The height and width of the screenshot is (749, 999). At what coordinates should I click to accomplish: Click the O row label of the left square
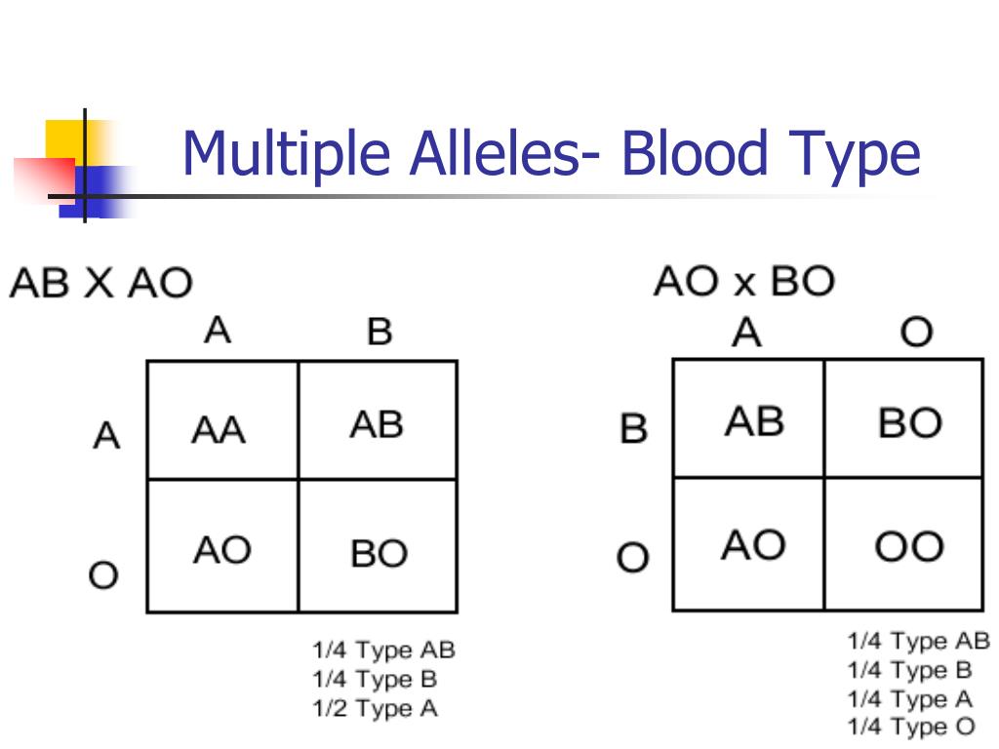click(x=103, y=575)
